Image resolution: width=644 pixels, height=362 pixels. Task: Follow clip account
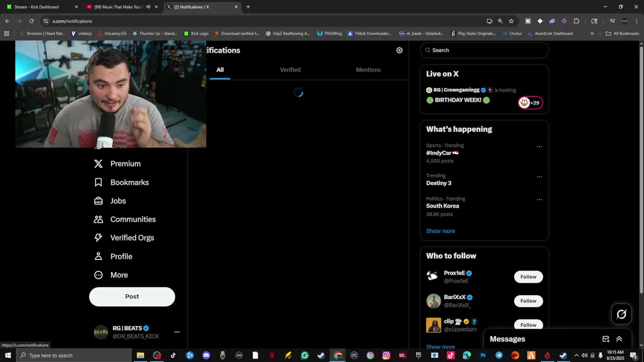[528, 325]
